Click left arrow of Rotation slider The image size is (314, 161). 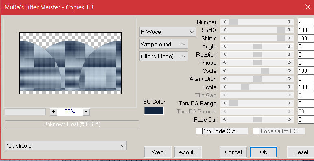click(225, 54)
